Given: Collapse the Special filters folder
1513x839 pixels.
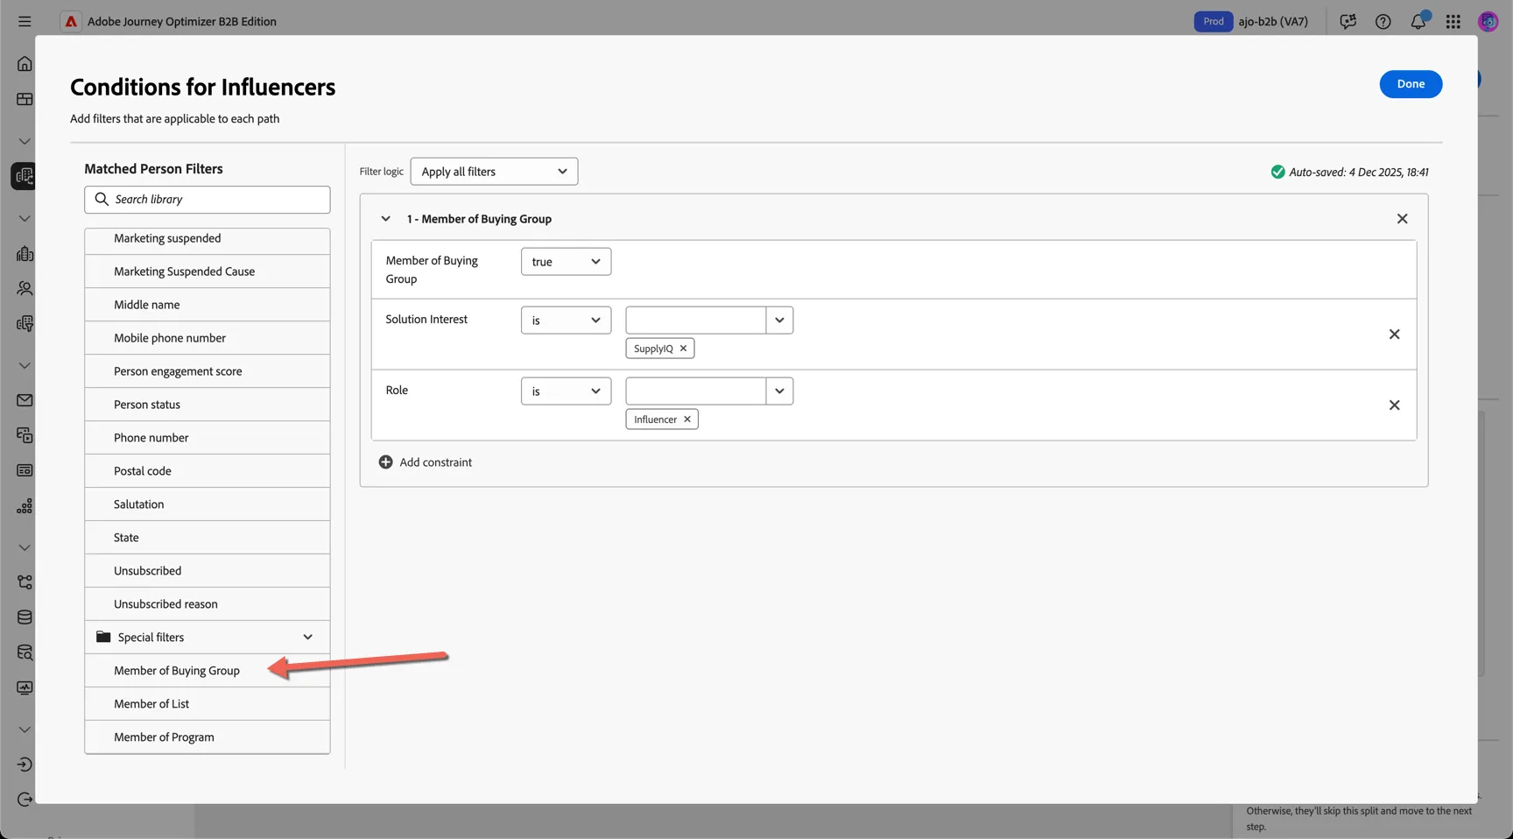Looking at the screenshot, I should [307, 638].
